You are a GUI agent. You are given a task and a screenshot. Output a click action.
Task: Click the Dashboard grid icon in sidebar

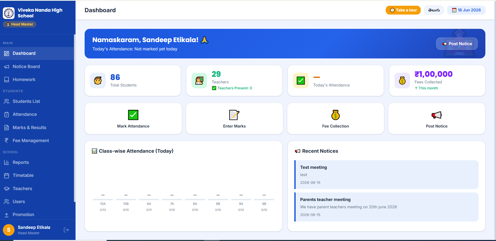6,53
